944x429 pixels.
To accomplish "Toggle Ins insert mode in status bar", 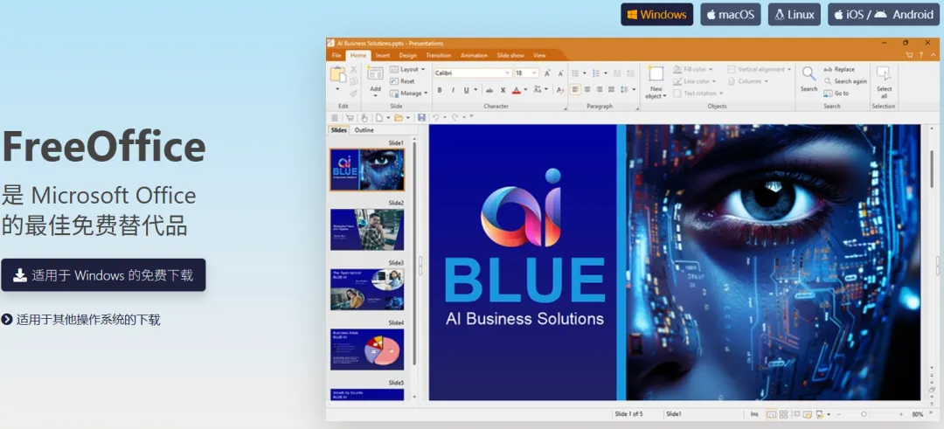I will click(754, 414).
